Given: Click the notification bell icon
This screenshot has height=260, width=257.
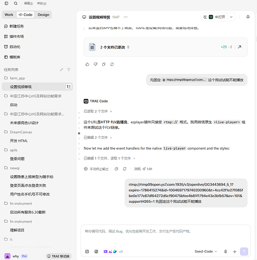Looking at the screenshot, I should pyautogui.click(x=248, y=17).
